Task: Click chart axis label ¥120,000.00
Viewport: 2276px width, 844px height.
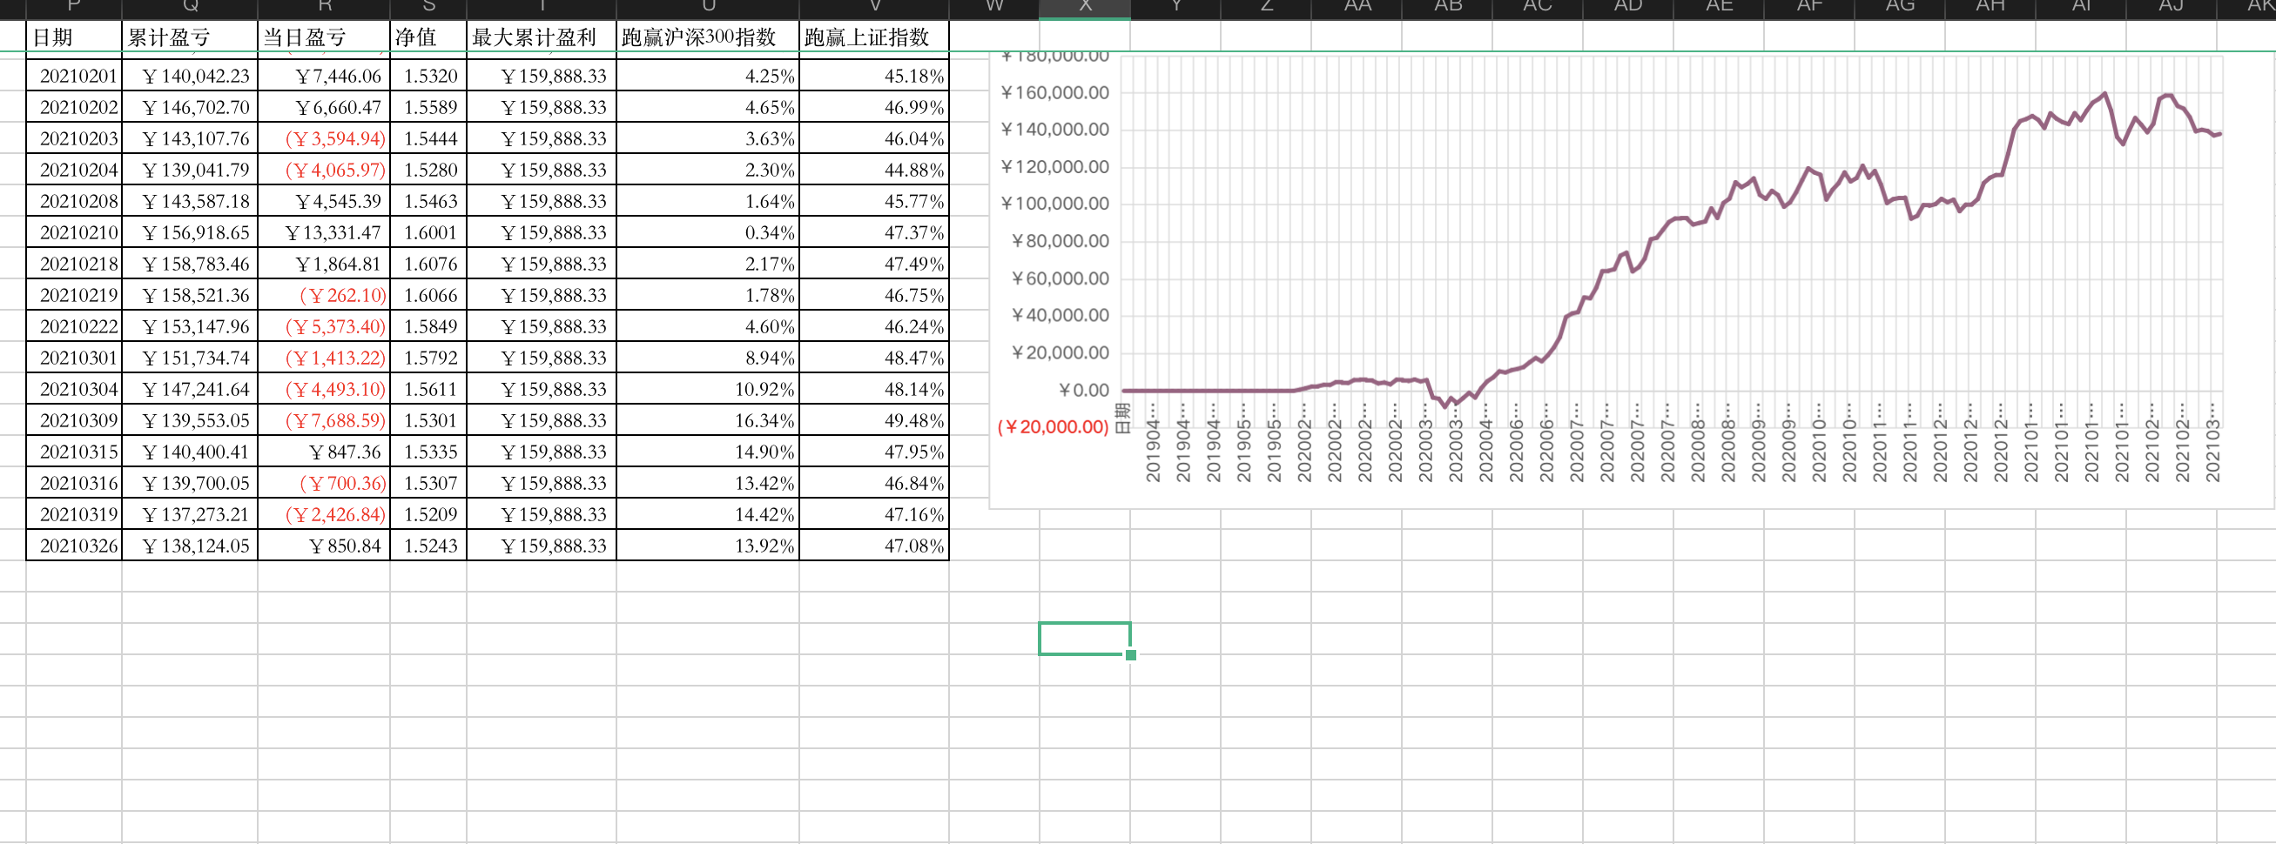Action: [1054, 167]
